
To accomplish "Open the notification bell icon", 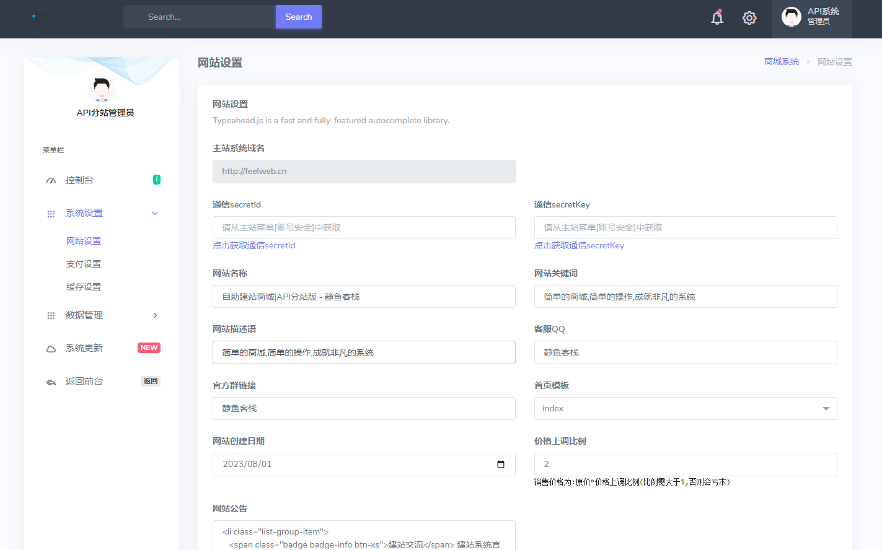I will coord(717,18).
